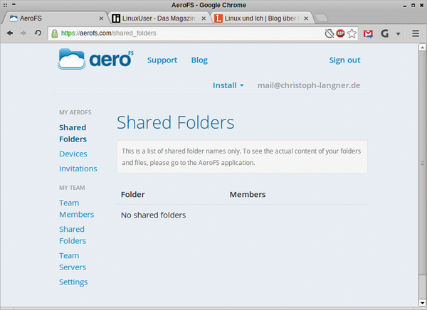Click the Google extension icon

pos(384,33)
